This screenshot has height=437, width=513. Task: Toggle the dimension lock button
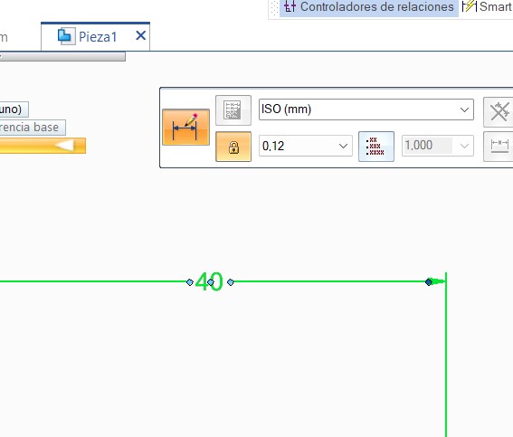pyautogui.click(x=233, y=147)
